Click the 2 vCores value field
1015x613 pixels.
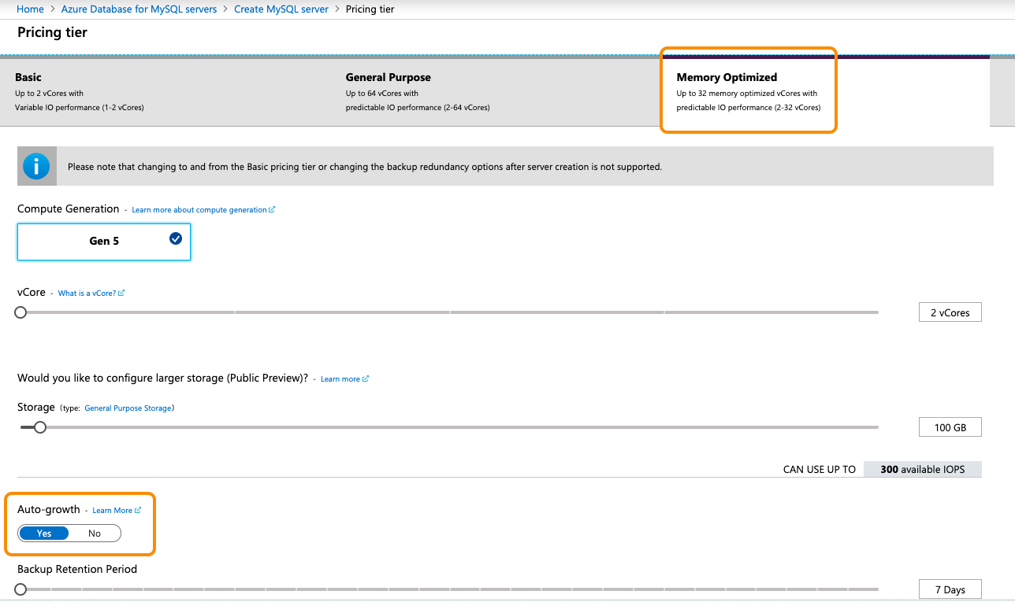950,312
